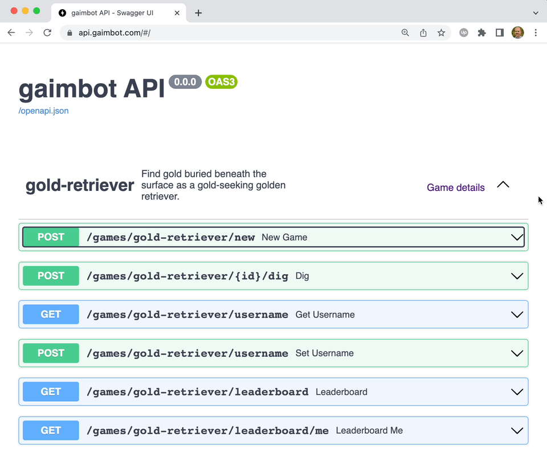Open the Game details link
547x465 pixels.
pyautogui.click(x=456, y=187)
